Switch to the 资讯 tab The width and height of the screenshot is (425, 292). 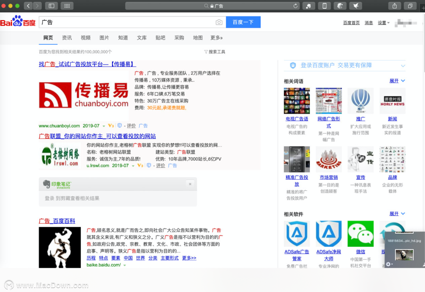click(67, 38)
